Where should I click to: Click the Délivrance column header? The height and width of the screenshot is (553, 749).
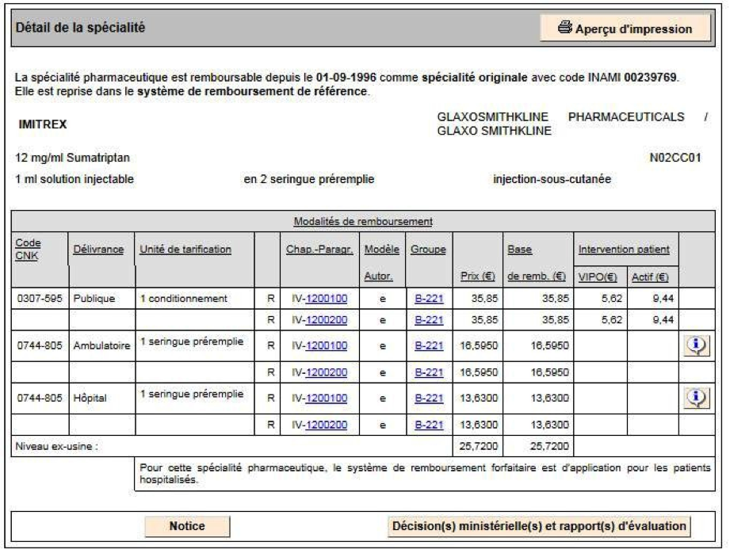click(98, 250)
